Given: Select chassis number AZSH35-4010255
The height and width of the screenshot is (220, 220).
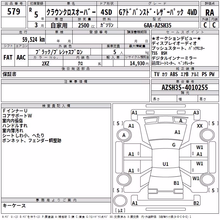Looking at the screenshot, I should pyautogui.click(x=185, y=87).
